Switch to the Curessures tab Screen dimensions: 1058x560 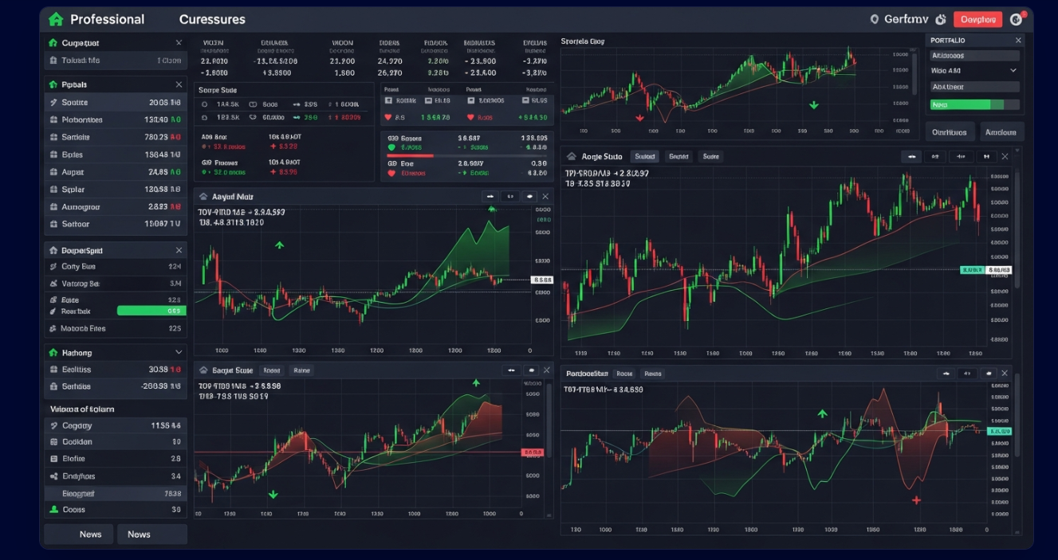tap(212, 19)
